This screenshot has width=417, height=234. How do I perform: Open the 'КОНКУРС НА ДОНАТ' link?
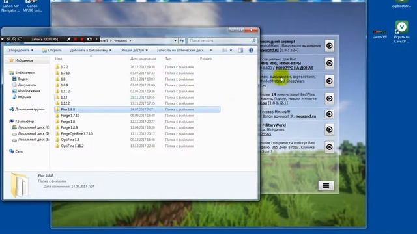[x=295, y=68]
